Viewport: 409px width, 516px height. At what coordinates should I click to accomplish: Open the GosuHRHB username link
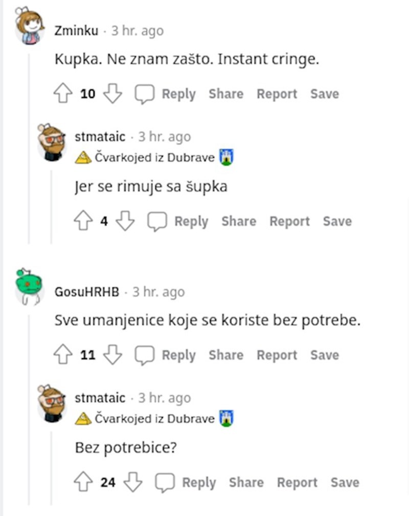(86, 292)
